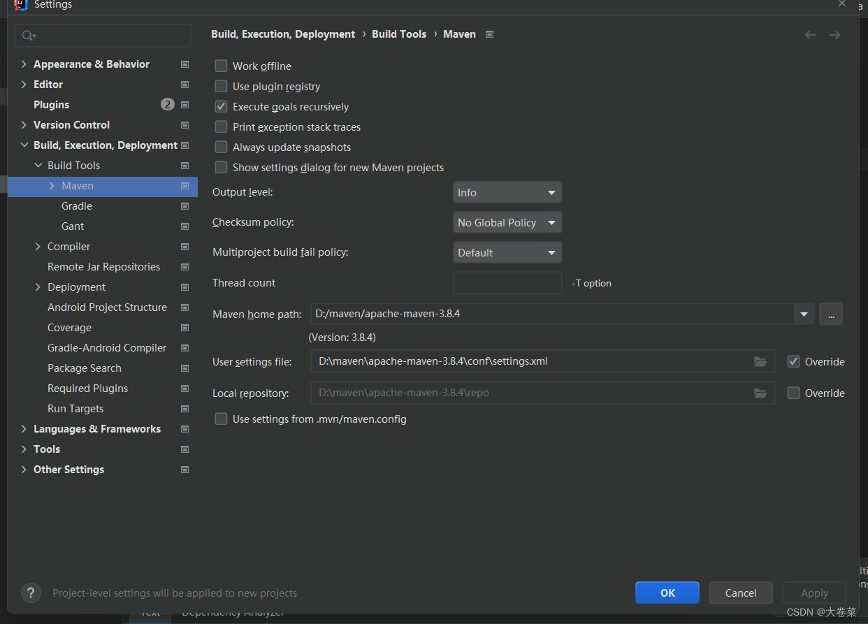Enable Work offline checkbox
868x624 pixels.
(x=221, y=66)
